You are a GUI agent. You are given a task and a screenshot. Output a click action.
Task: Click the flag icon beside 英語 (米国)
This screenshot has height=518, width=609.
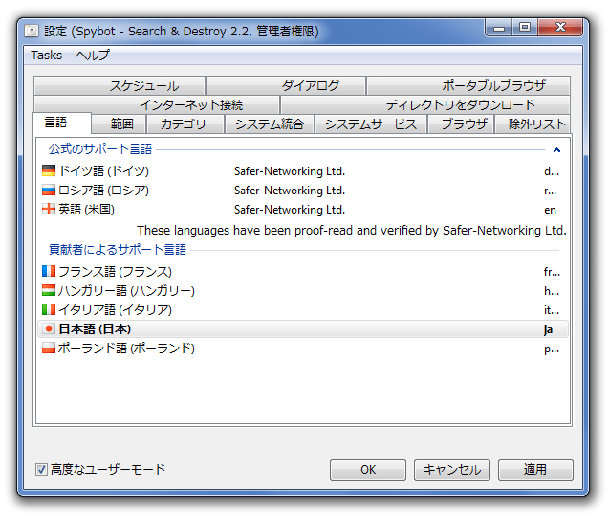click(x=49, y=210)
